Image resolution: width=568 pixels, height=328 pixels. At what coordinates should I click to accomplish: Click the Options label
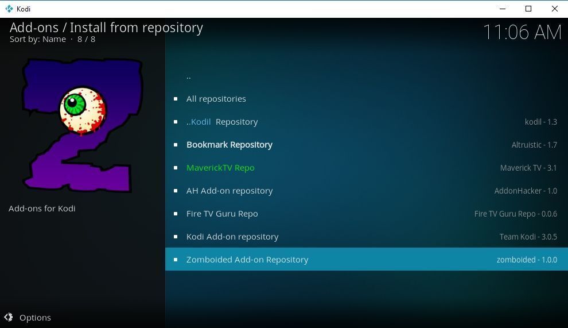click(x=35, y=318)
